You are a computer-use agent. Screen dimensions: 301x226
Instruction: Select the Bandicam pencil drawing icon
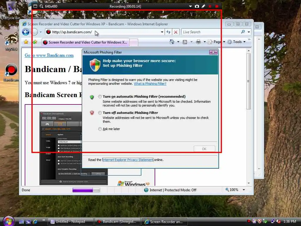click(x=203, y=6)
